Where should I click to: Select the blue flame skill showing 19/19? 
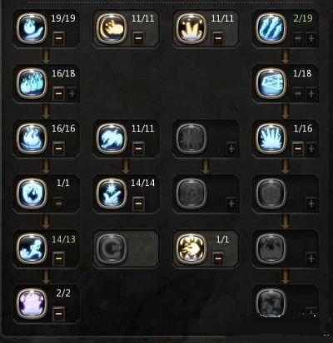[32, 28]
